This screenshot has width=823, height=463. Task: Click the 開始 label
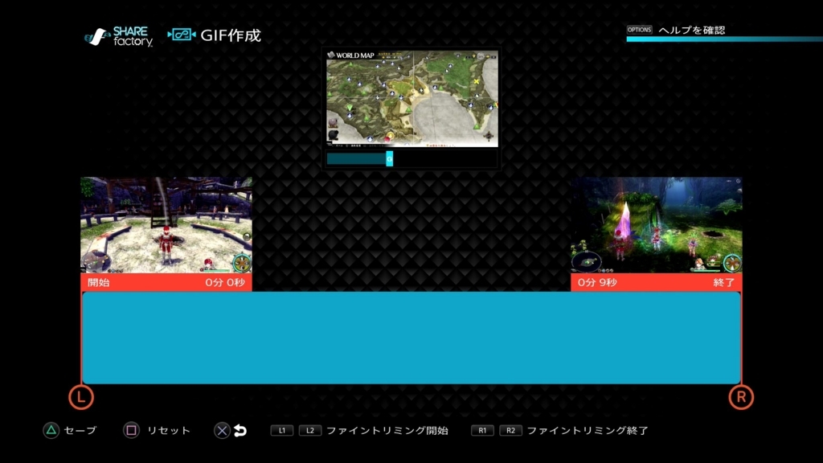click(99, 282)
